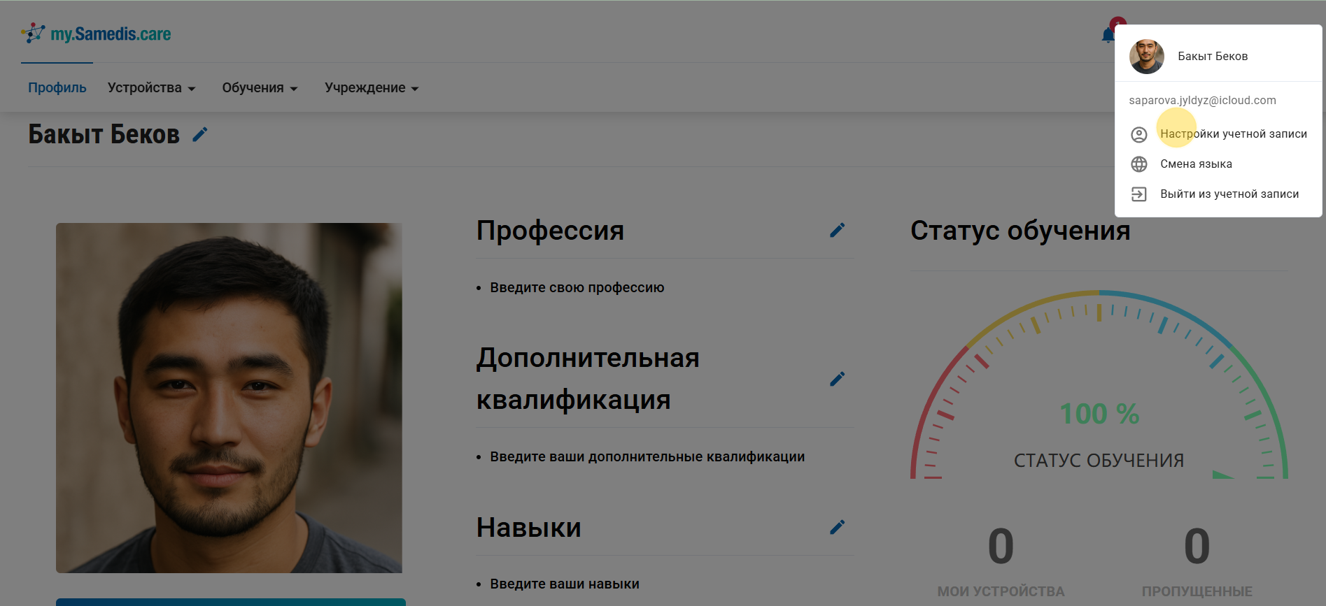
Task: Click the logout arrow icon
Action: click(x=1138, y=194)
